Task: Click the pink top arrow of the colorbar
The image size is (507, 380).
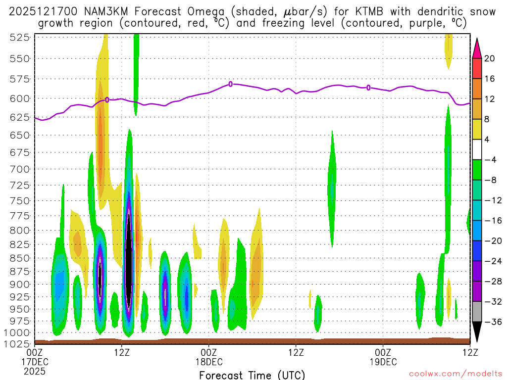Action: (477, 48)
